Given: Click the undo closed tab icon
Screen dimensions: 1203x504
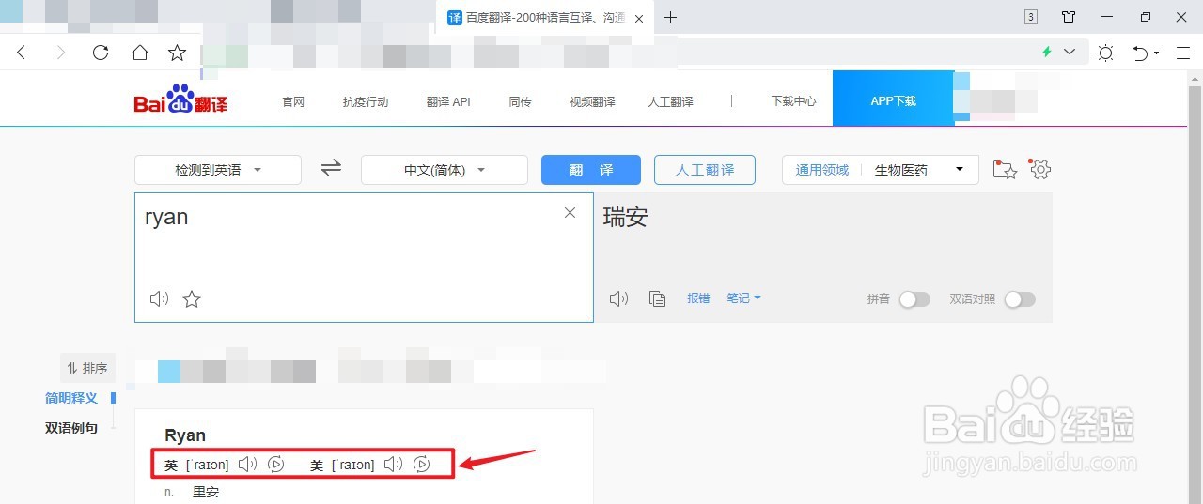Looking at the screenshot, I should [x=1140, y=53].
